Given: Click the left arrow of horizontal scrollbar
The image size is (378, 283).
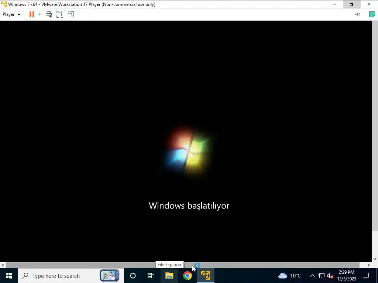Looking at the screenshot, I should (x=3, y=265).
